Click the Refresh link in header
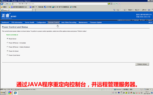This screenshot has height=95, width=153. [136, 20]
